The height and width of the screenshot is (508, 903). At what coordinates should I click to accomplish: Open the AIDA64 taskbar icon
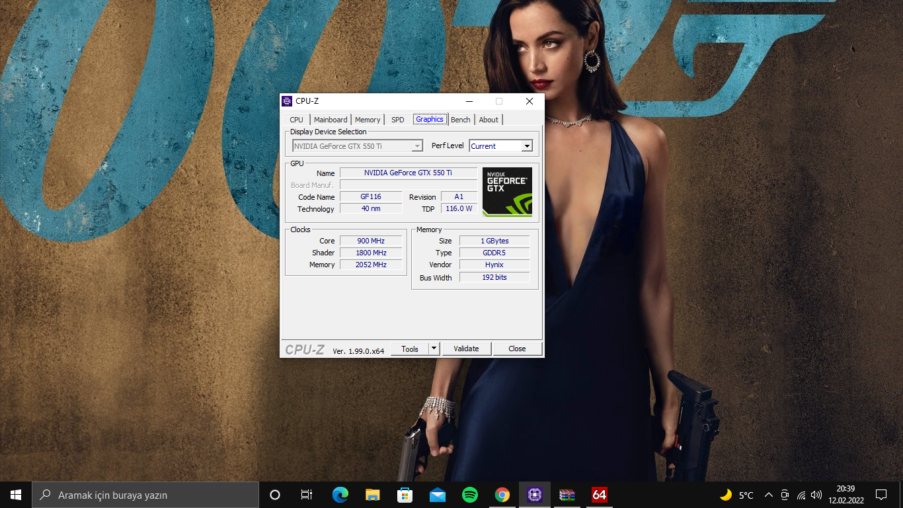600,495
